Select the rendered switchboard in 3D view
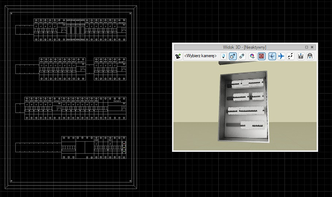 (x=244, y=106)
